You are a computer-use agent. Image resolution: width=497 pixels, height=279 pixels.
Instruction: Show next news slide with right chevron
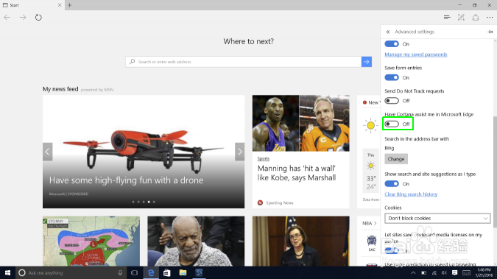tap(239, 152)
